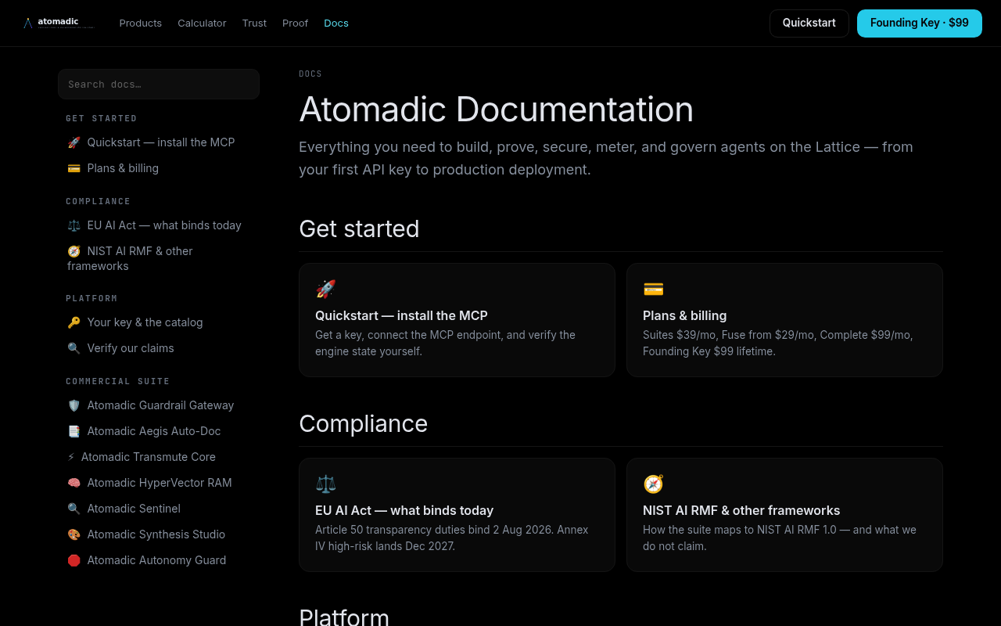Open Atomadic HyperVector RAM docs link
Screen dimensions: 1001x626
click(x=160, y=483)
